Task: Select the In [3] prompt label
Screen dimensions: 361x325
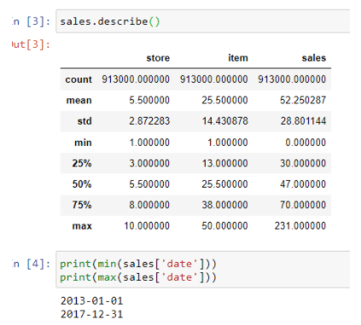Action: tap(31, 21)
